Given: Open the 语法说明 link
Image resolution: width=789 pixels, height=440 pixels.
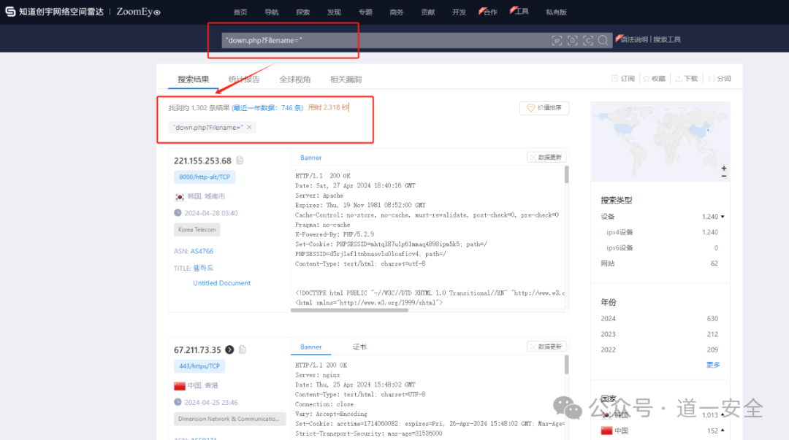Looking at the screenshot, I should (x=633, y=39).
